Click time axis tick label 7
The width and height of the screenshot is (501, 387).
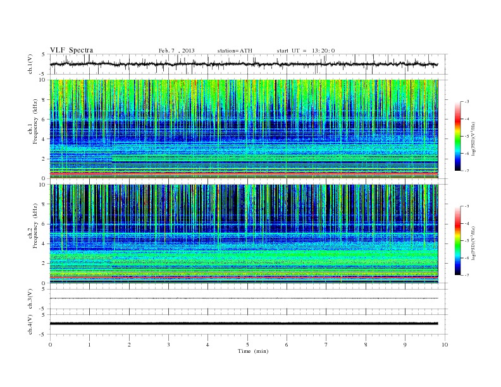pyautogui.click(x=326, y=345)
